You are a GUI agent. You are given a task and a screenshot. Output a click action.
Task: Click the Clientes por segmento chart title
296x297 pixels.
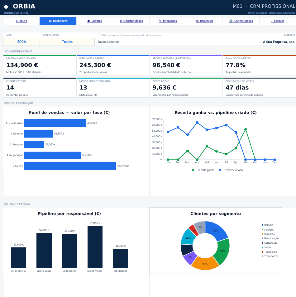[x=216, y=214]
